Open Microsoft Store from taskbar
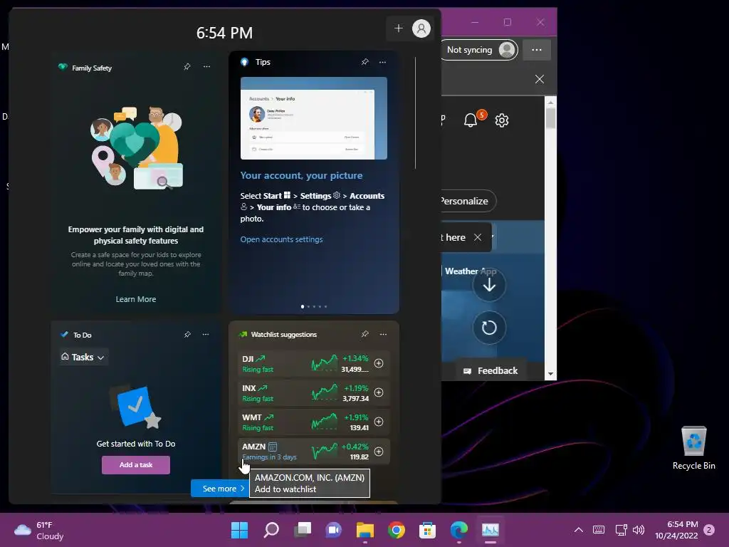Image resolution: width=729 pixels, height=547 pixels. coord(427,530)
